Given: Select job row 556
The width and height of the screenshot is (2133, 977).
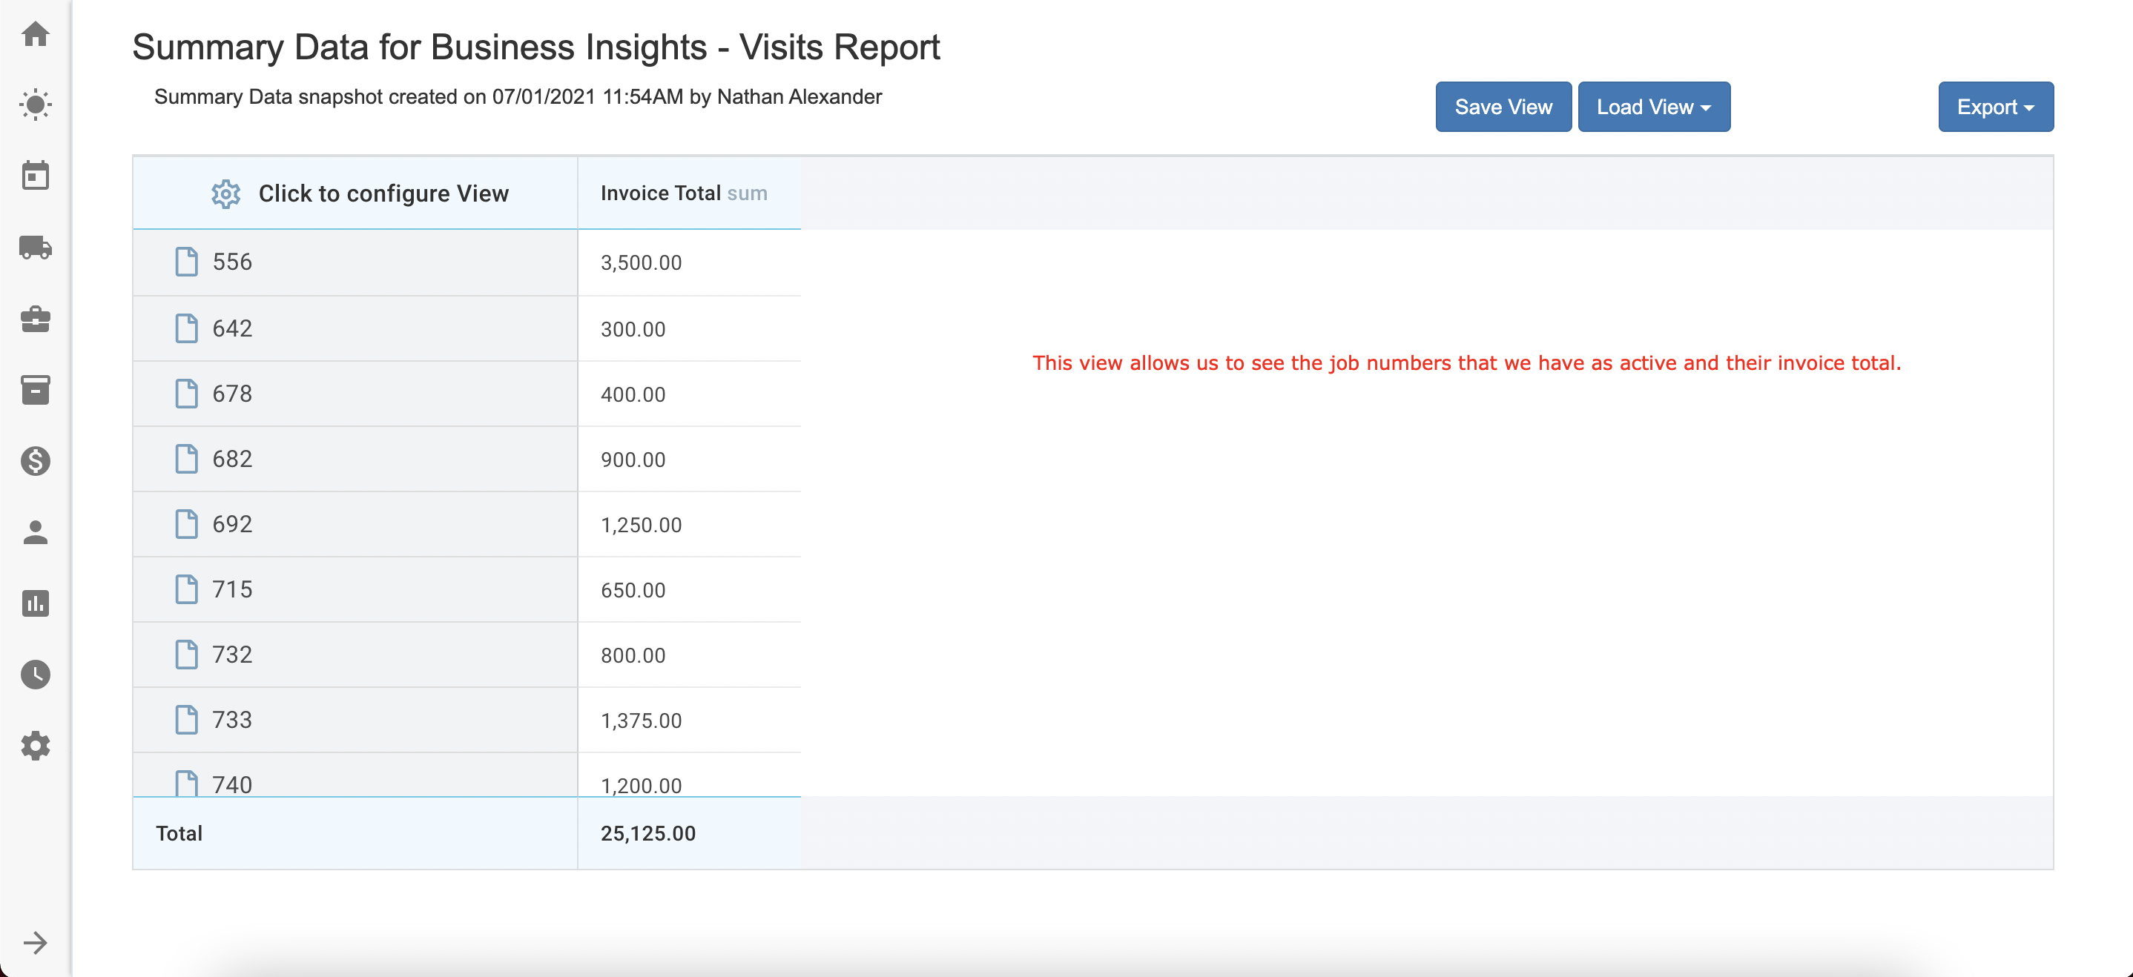Looking at the screenshot, I should pos(232,262).
